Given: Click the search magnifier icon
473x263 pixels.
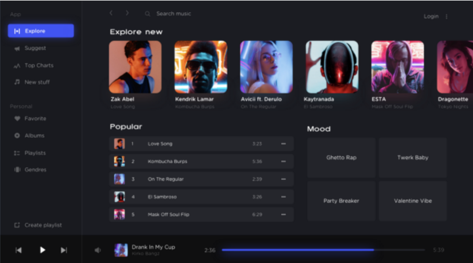Looking at the screenshot, I should (148, 14).
